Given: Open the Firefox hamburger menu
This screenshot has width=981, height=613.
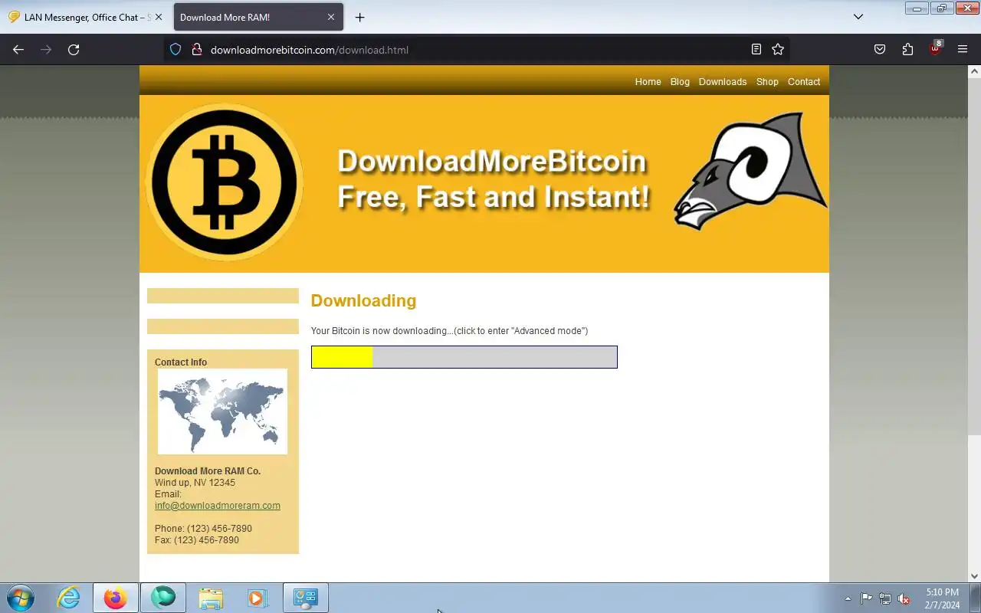Looking at the screenshot, I should (963, 50).
